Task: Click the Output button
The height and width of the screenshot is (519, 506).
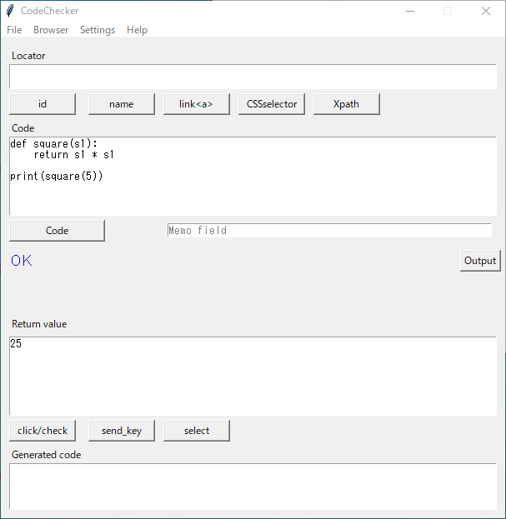Action: pyautogui.click(x=480, y=261)
